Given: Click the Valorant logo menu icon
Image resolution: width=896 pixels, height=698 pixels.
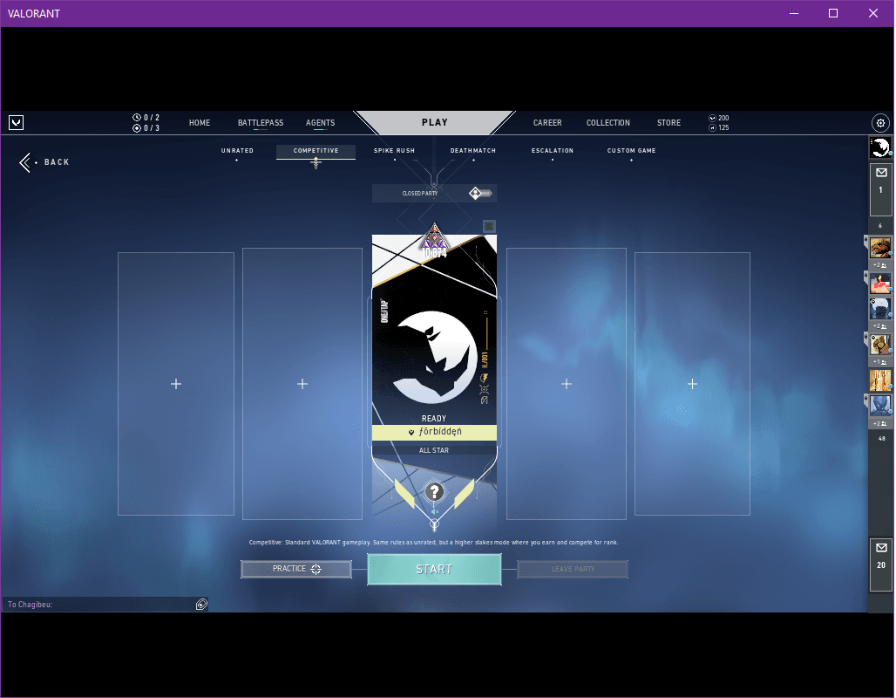Looking at the screenshot, I should 16,123.
